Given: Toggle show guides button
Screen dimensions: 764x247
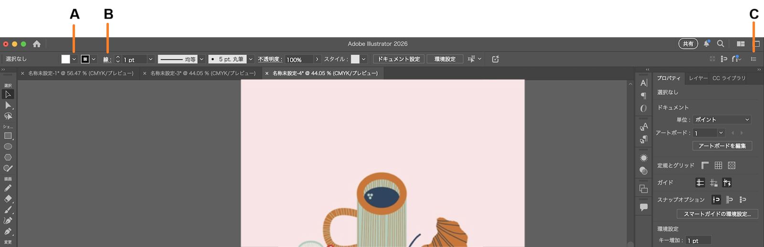Looking at the screenshot, I should click(x=700, y=183).
